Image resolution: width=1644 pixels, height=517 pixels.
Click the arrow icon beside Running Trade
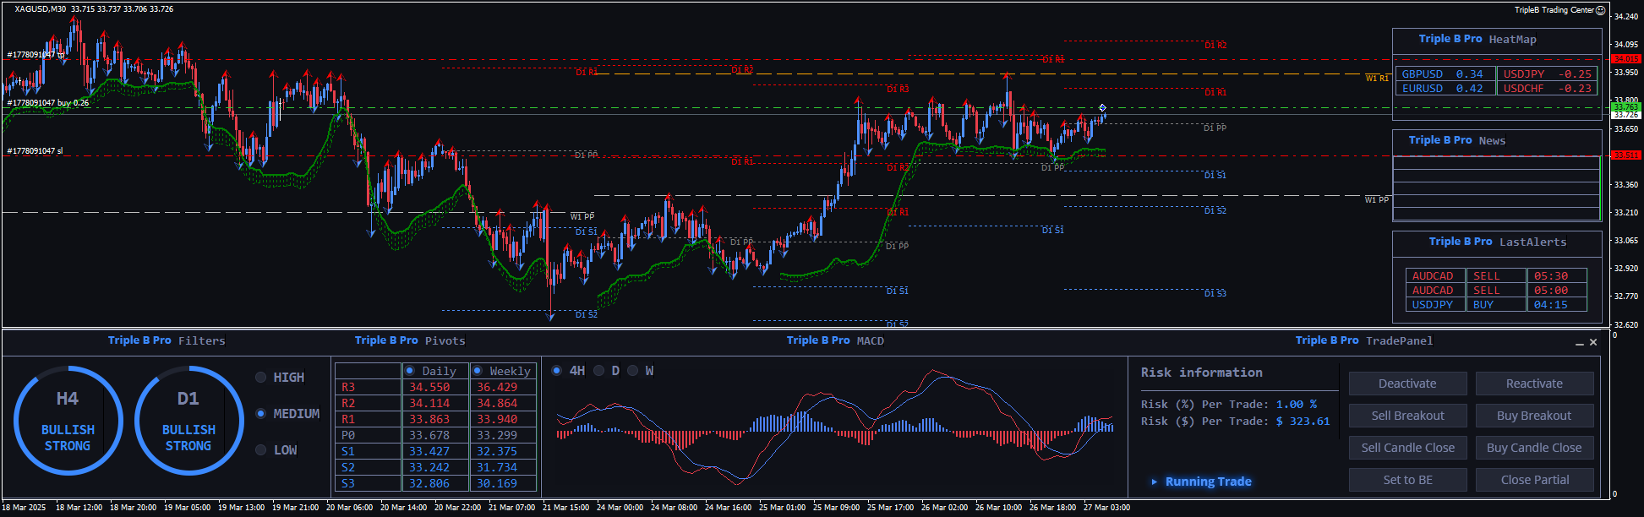click(1155, 482)
